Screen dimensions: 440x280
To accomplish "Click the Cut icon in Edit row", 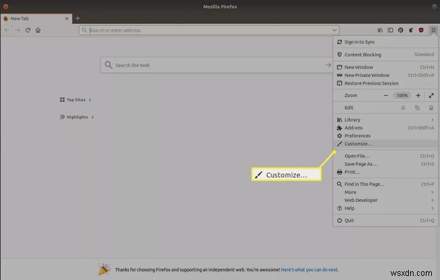I will coord(403,108).
